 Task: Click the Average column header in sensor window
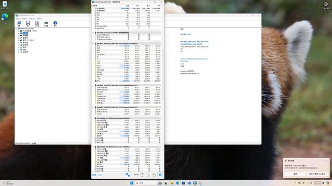pos(158,6)
